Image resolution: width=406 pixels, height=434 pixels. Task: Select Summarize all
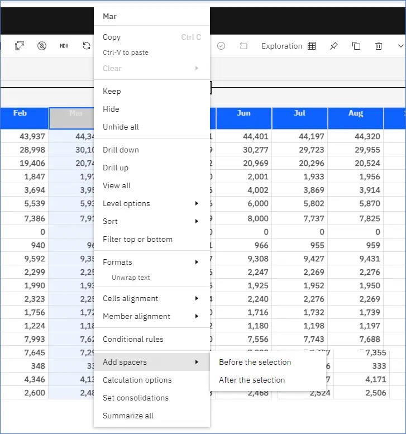click(x=152, y=416)
